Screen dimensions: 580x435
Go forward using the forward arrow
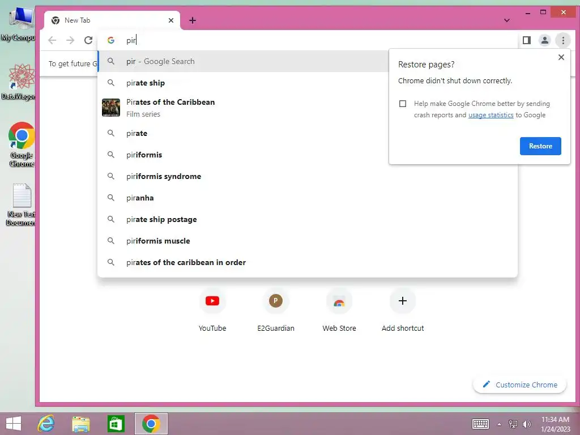click(70, 40)
